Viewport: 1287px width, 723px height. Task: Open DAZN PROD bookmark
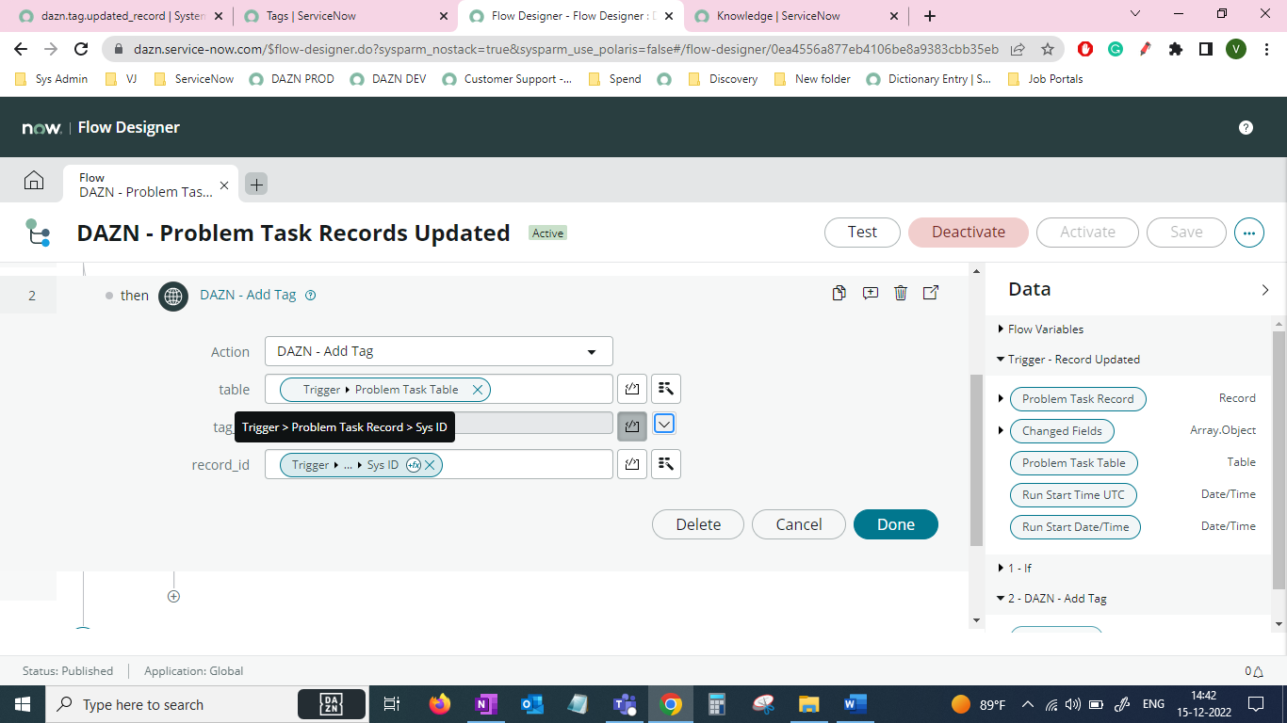(292, 79)
